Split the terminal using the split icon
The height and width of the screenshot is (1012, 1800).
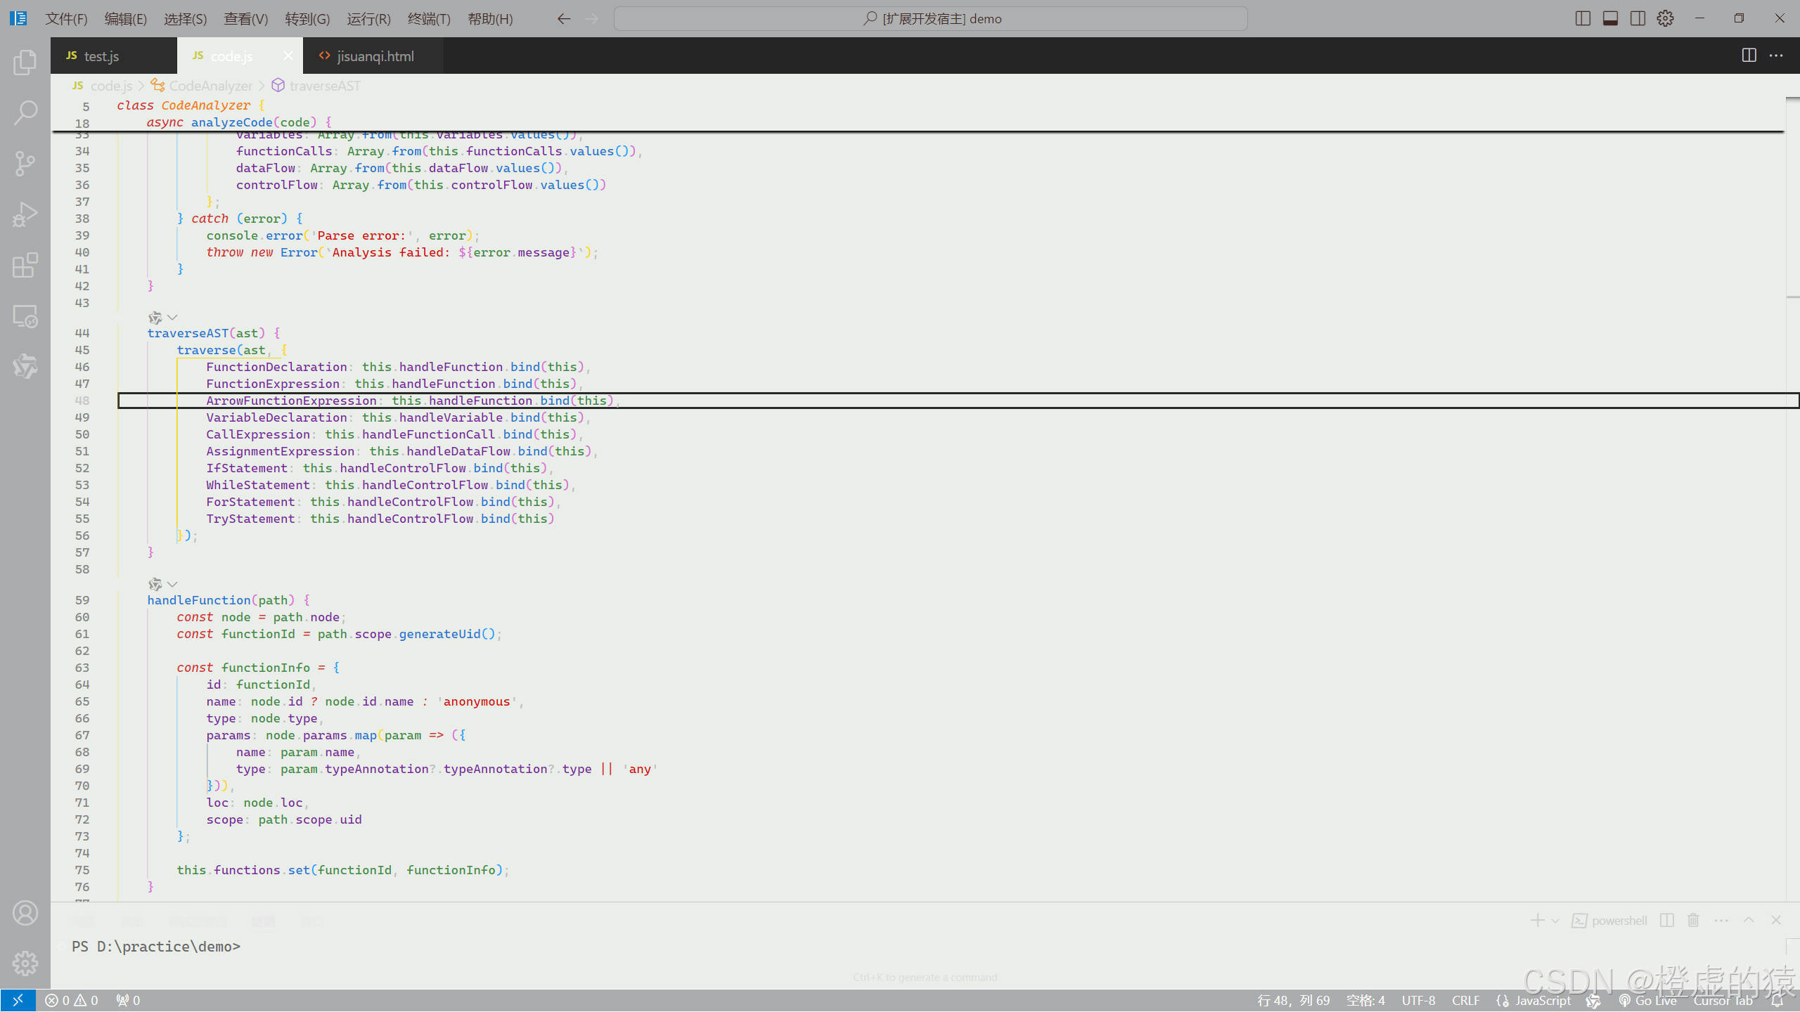(x=1666, y=920)
